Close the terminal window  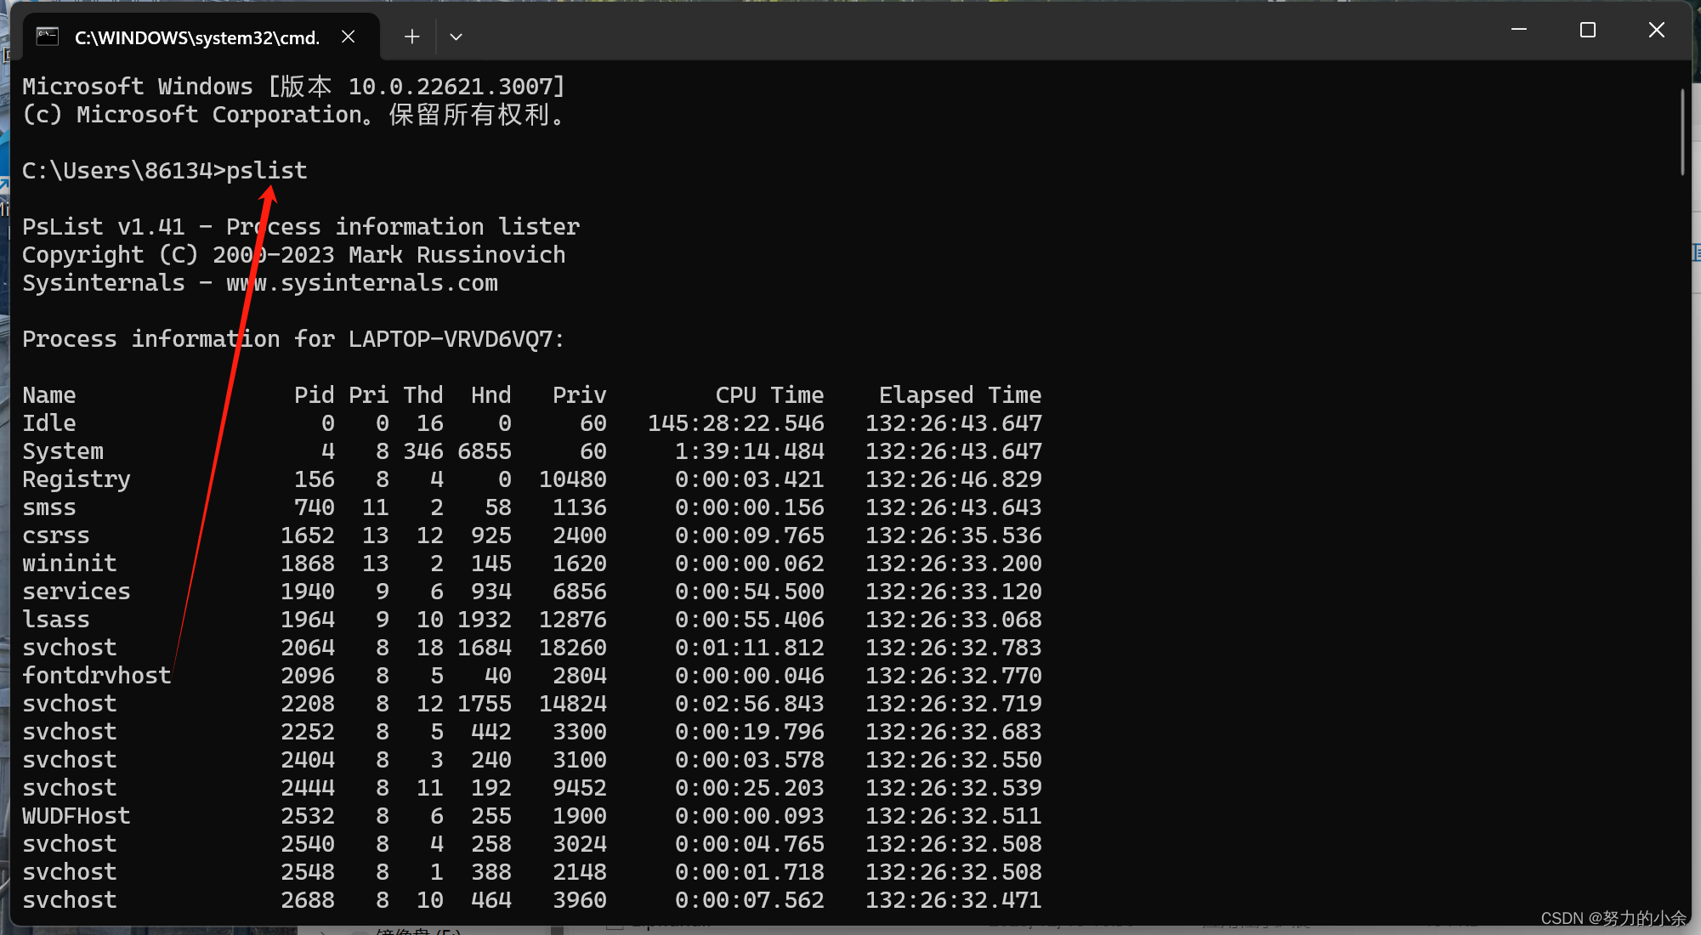(x=1656, y=30)
